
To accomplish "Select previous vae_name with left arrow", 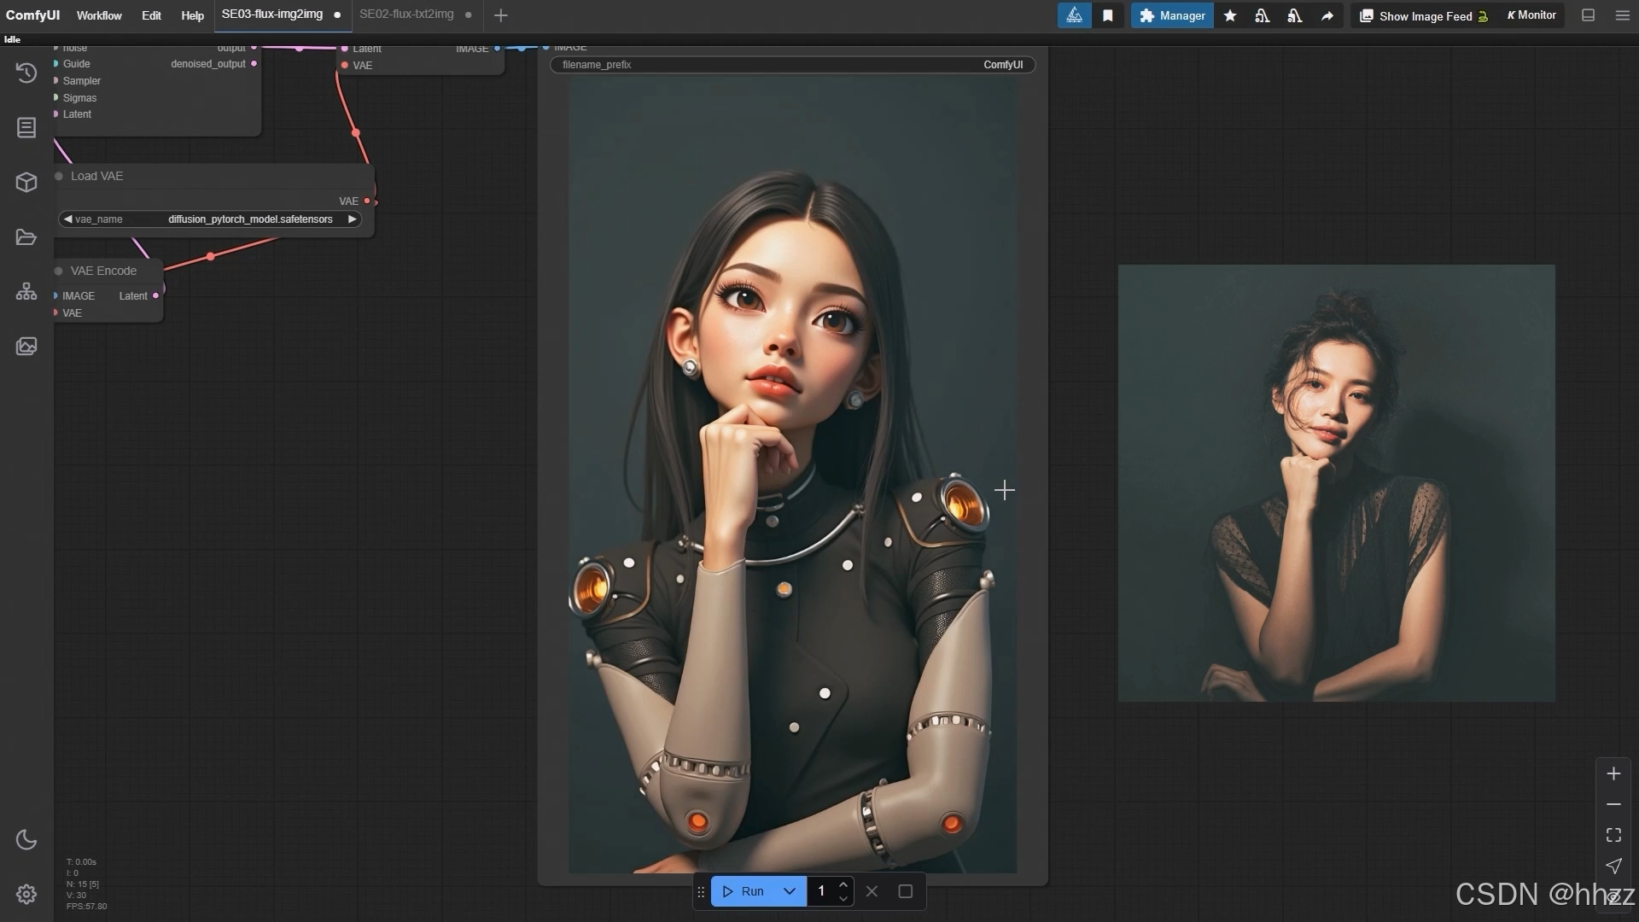I will click(67, 219).
